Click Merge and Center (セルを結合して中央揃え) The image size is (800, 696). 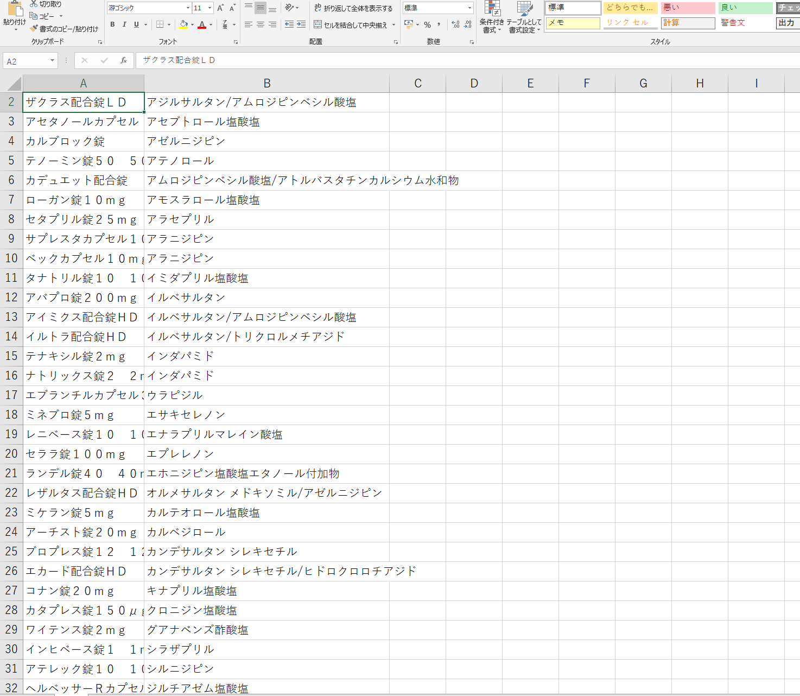(x=351, y=25)
